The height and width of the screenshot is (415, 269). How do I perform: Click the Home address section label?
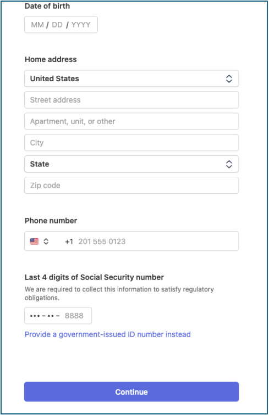pos(51,59)
